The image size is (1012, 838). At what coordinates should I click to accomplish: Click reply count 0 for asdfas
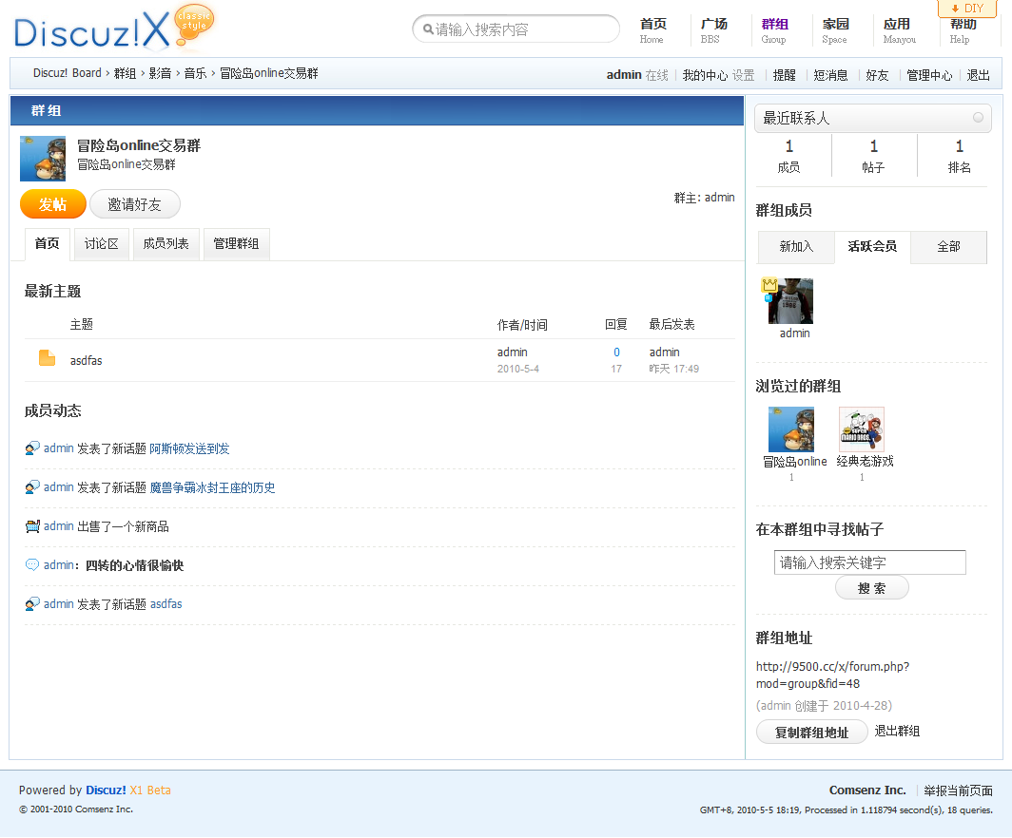[x=616, y=352]
